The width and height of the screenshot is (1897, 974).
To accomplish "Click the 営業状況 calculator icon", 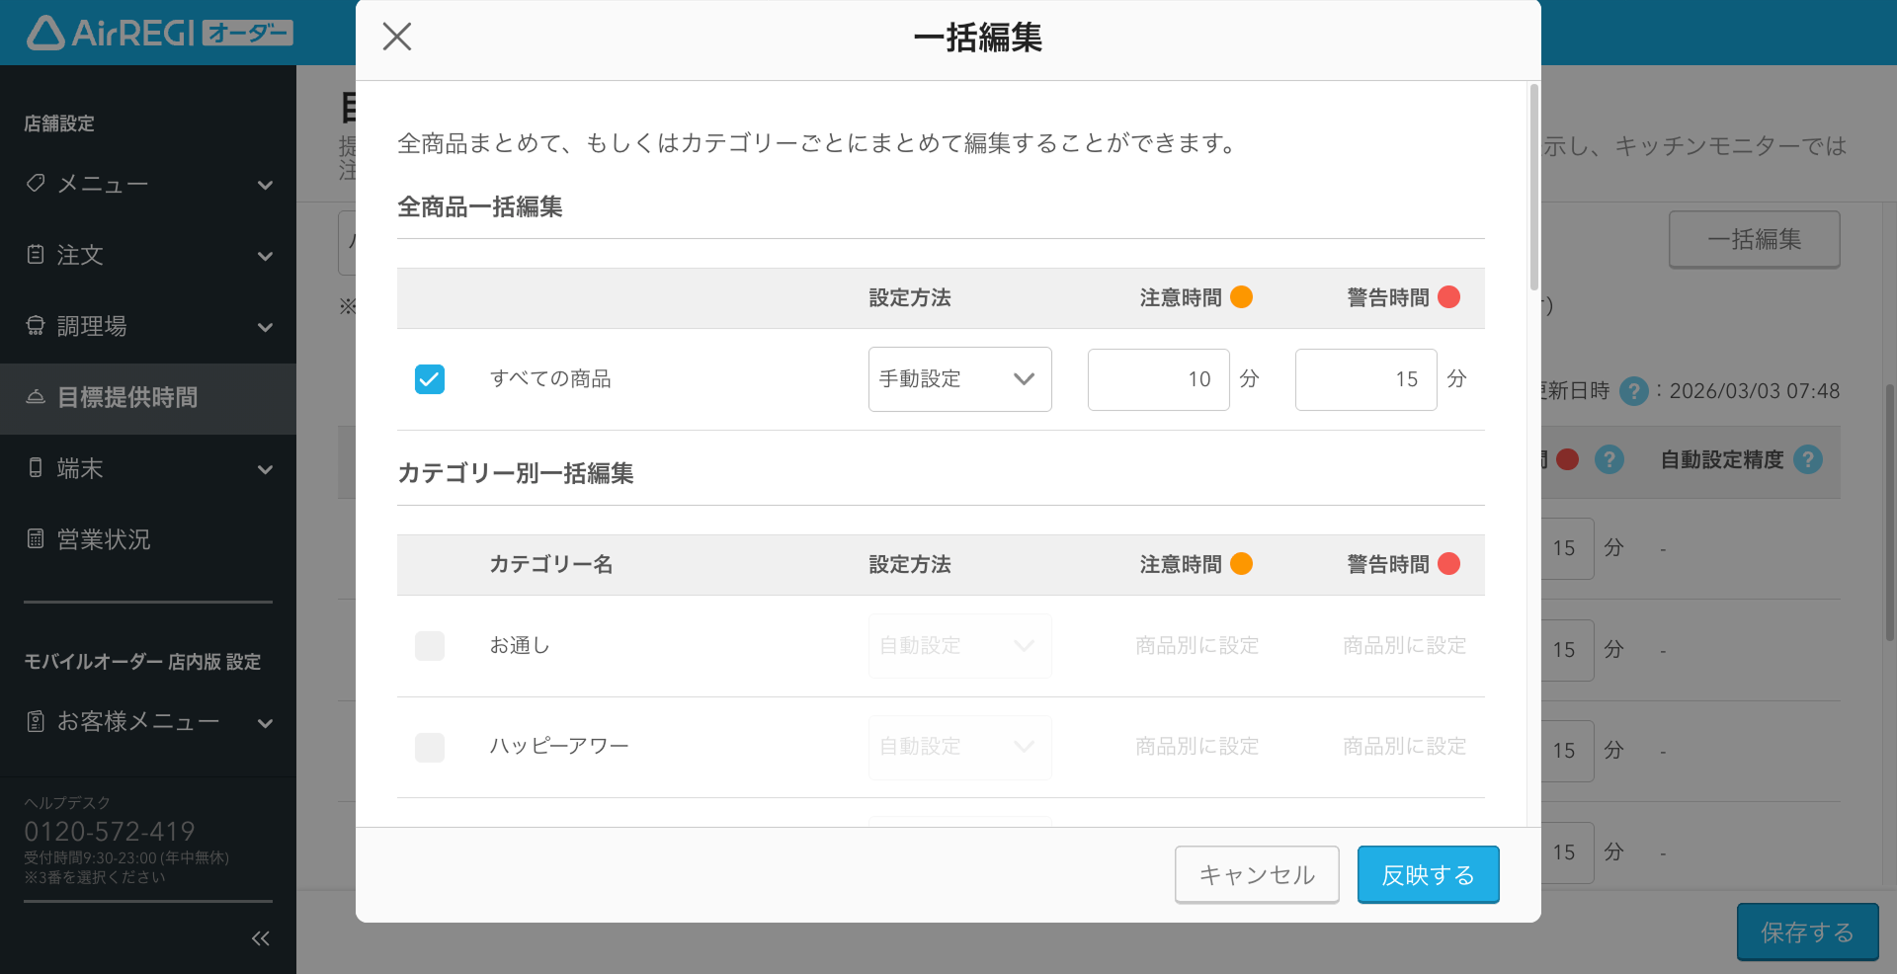I will click(36, 539).
